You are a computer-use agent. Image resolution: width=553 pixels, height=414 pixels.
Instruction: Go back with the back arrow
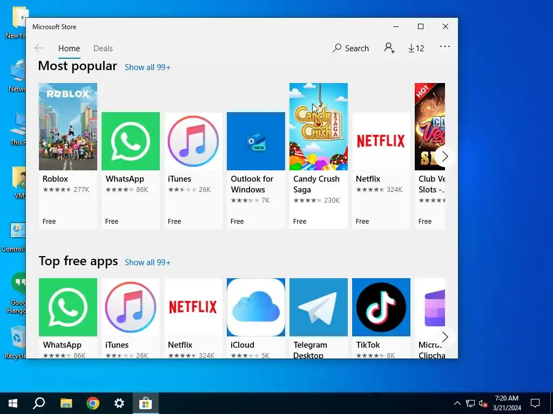pos(39,48)
